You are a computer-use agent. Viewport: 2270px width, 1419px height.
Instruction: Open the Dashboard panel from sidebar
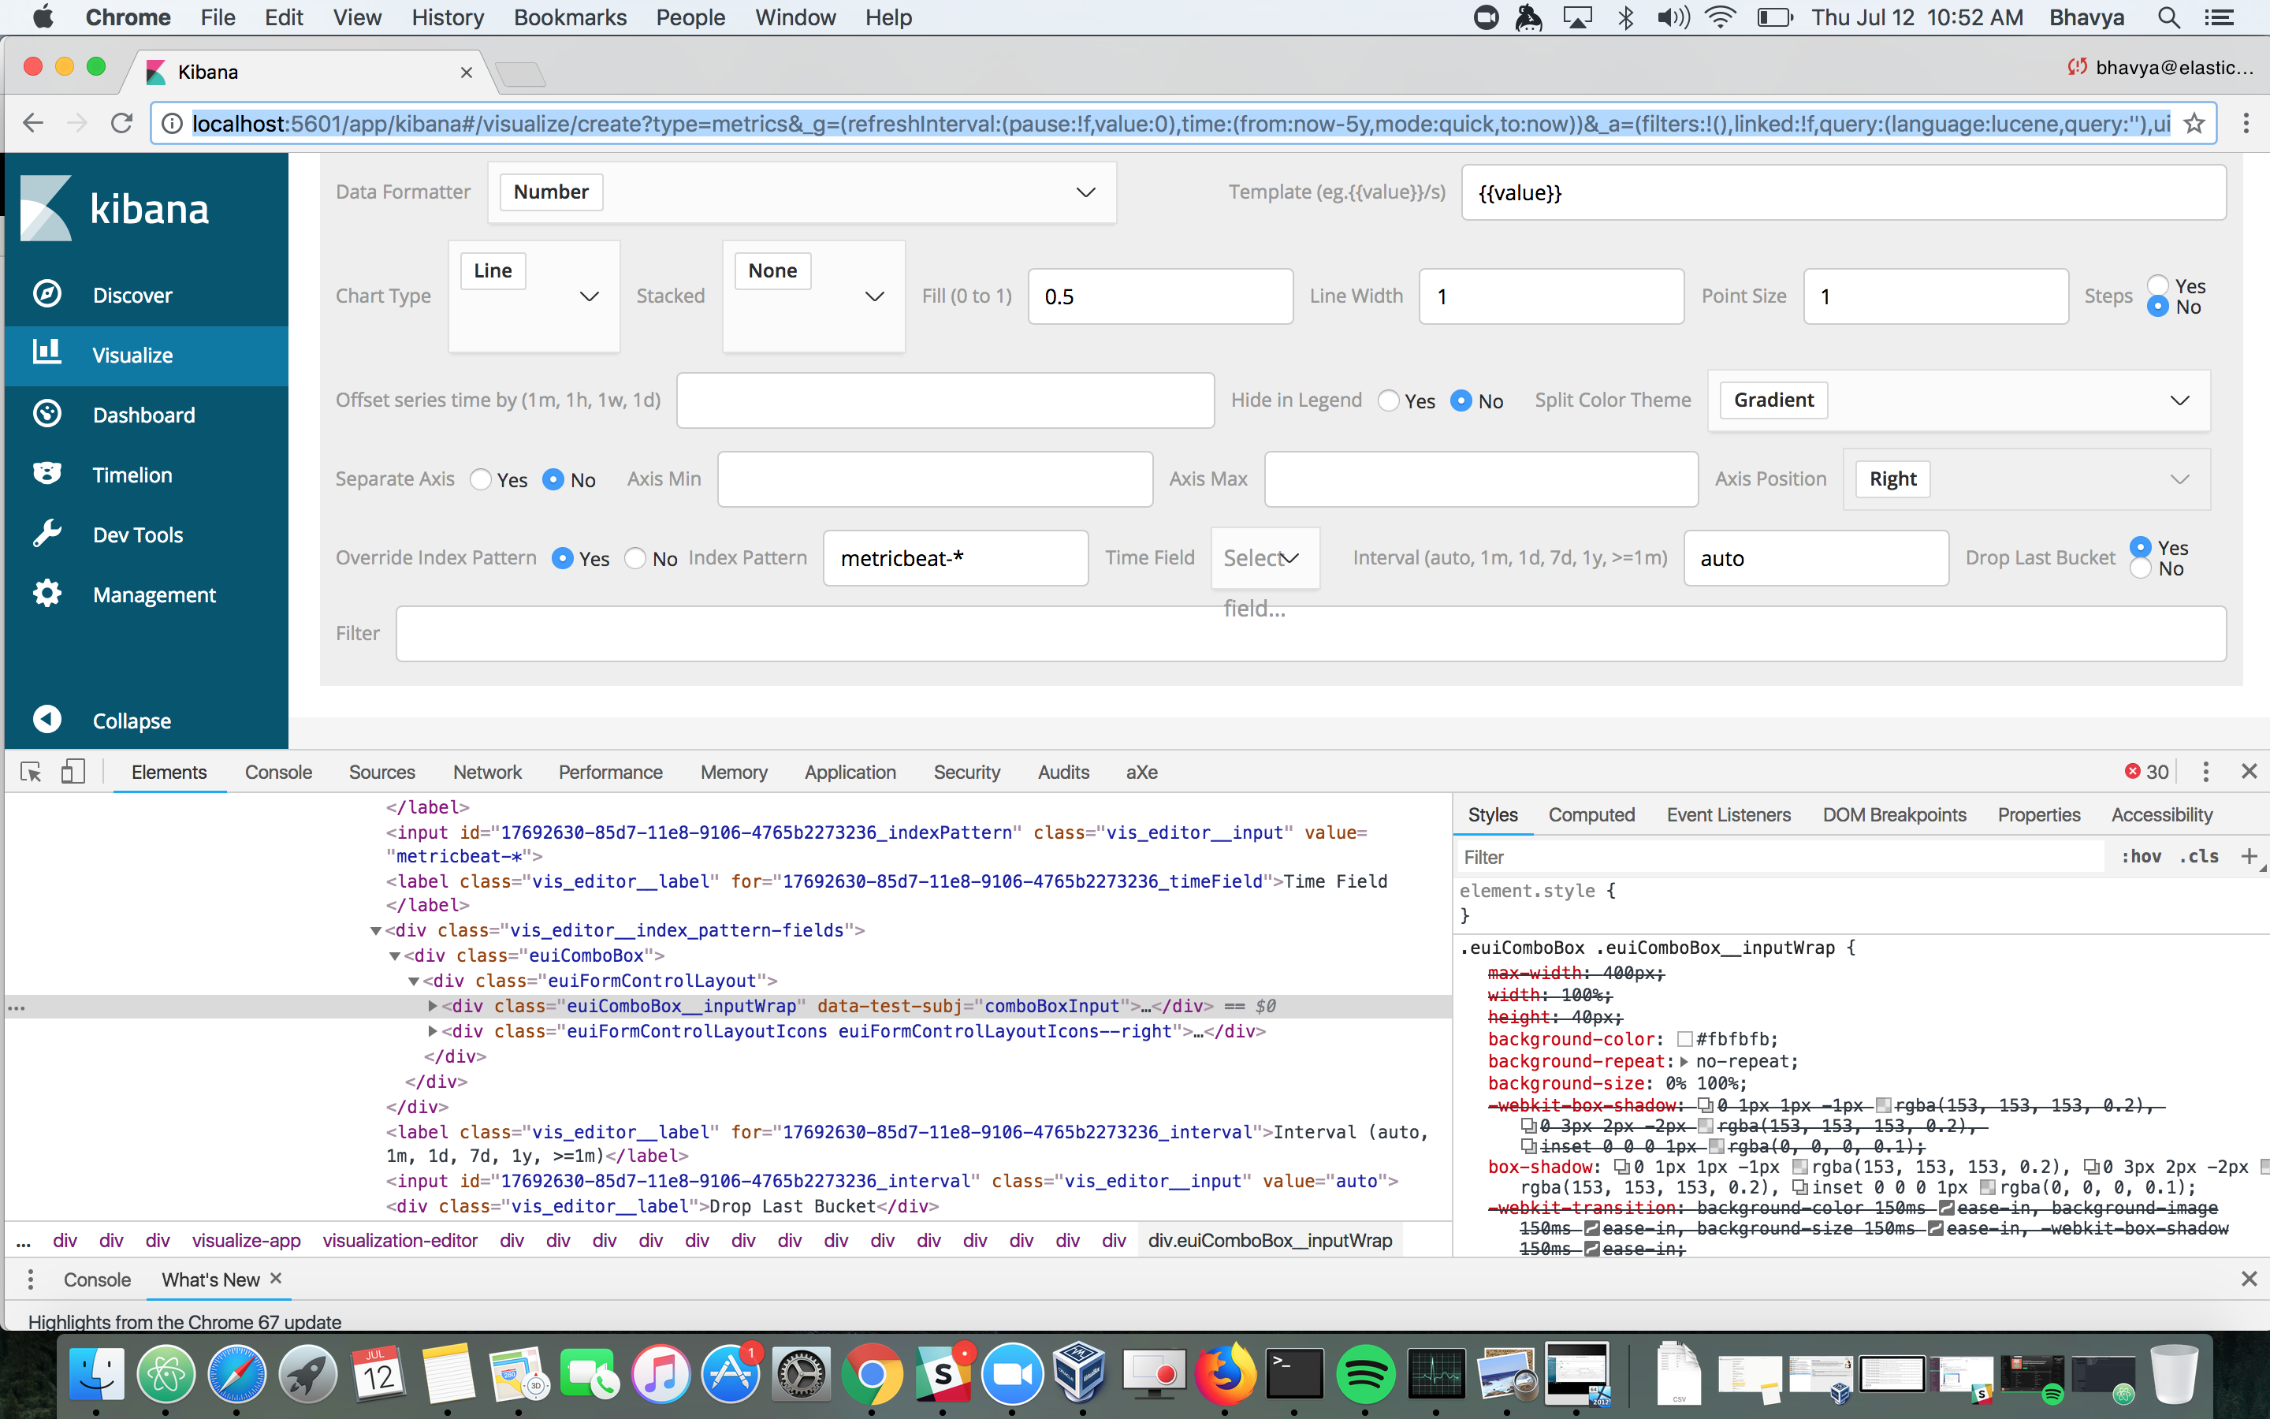tap(143, 414)
